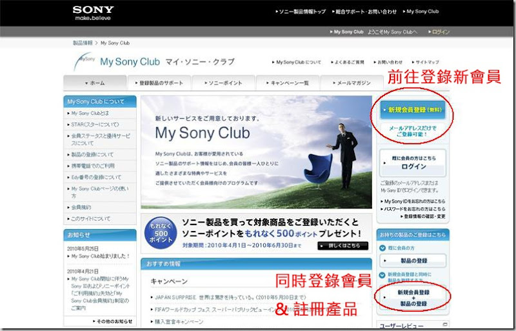Click the My Sony Club logo icon
The image size is (516, 331).
pos(84,61)
